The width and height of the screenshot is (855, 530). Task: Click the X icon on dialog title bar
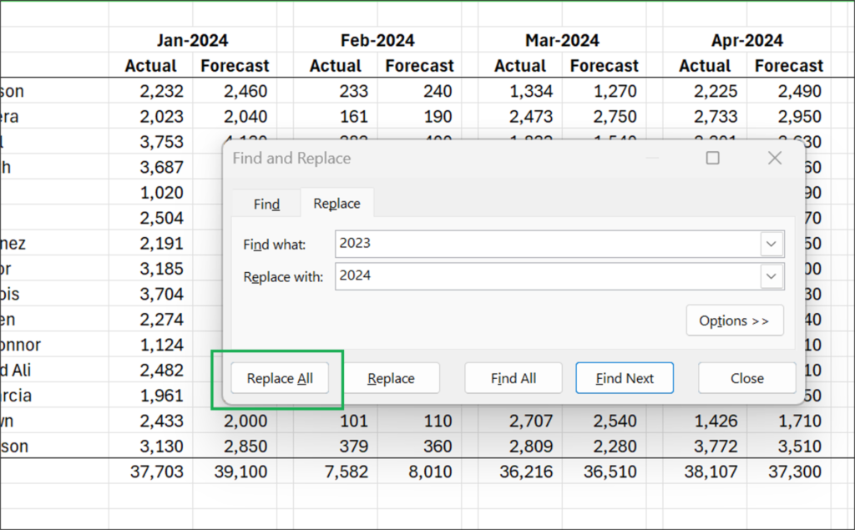coord(774,158)
